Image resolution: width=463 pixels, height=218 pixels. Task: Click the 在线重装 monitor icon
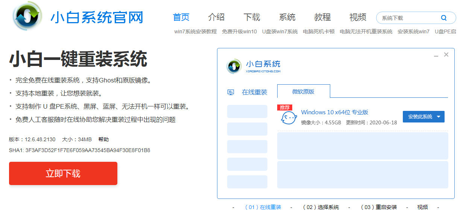click(x=231, y=92)
